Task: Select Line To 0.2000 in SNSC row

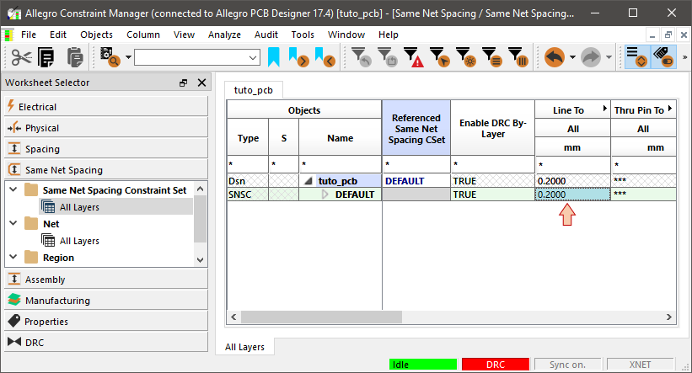Action: coord(572,194)
